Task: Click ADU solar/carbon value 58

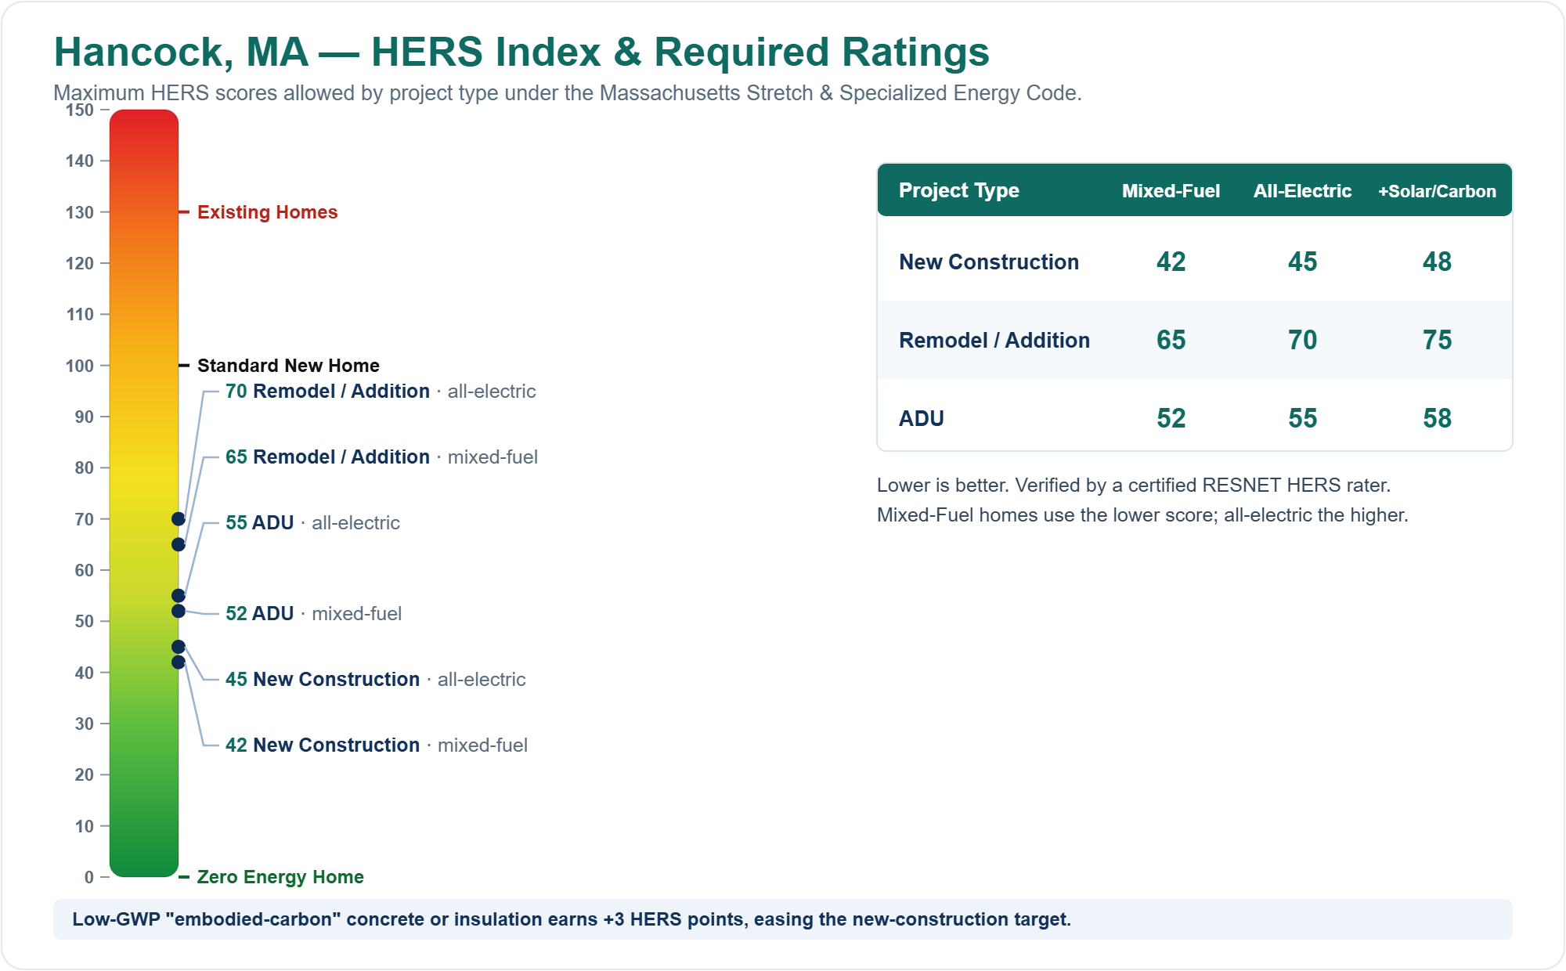Action: click(x=1437, y=418)
